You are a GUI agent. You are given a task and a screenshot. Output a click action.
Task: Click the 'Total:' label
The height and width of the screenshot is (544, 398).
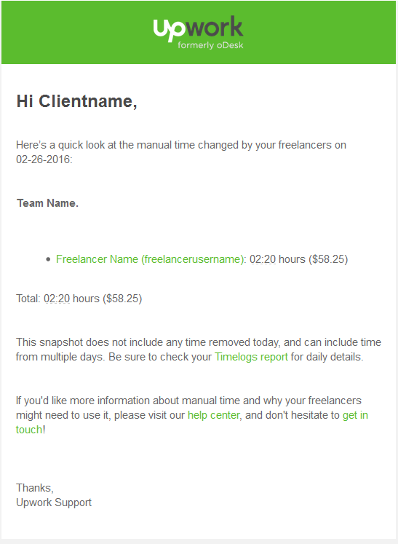[x=28, y=299]
